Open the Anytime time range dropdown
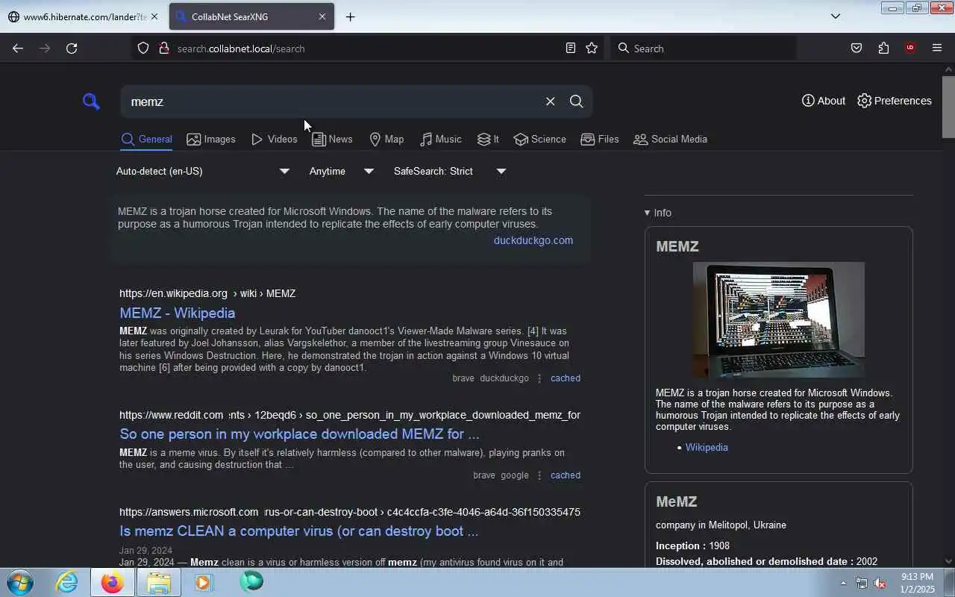The width and height of the screenshot is (955, 597). coord(342,172)
